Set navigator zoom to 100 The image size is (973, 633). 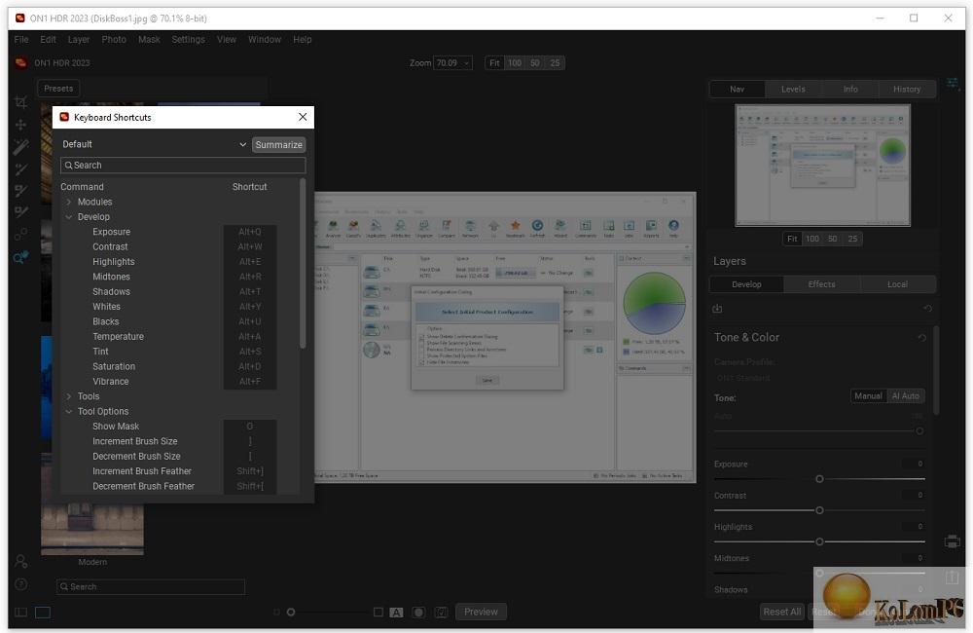tap(812, 239)
